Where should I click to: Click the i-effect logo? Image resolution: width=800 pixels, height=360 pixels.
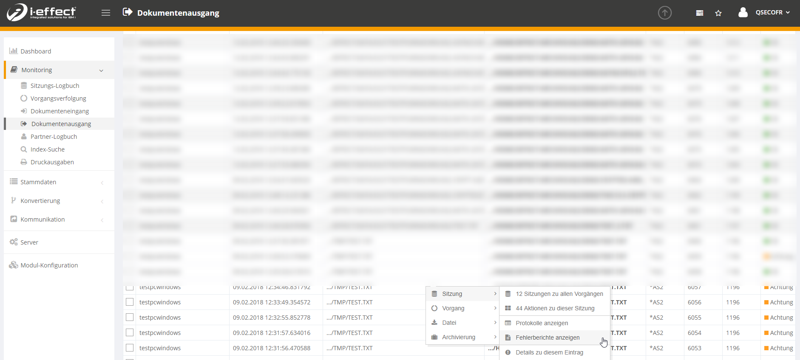41,12
